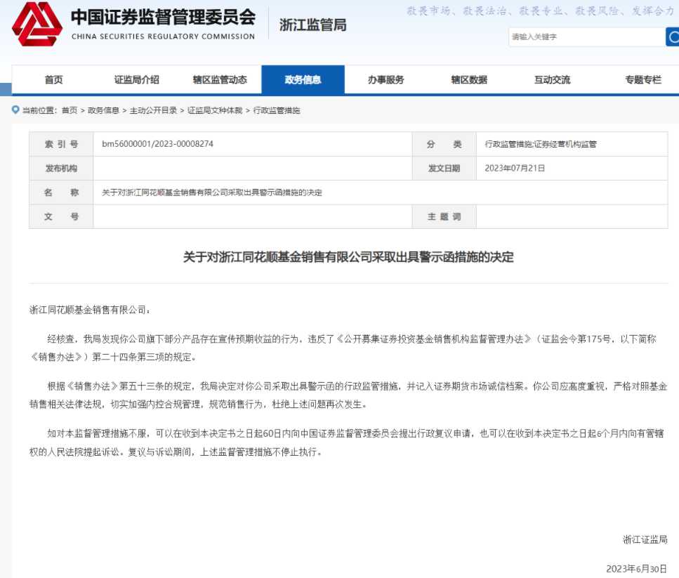
Task: Click the 索引号 table label
Action: click(62, 144)
